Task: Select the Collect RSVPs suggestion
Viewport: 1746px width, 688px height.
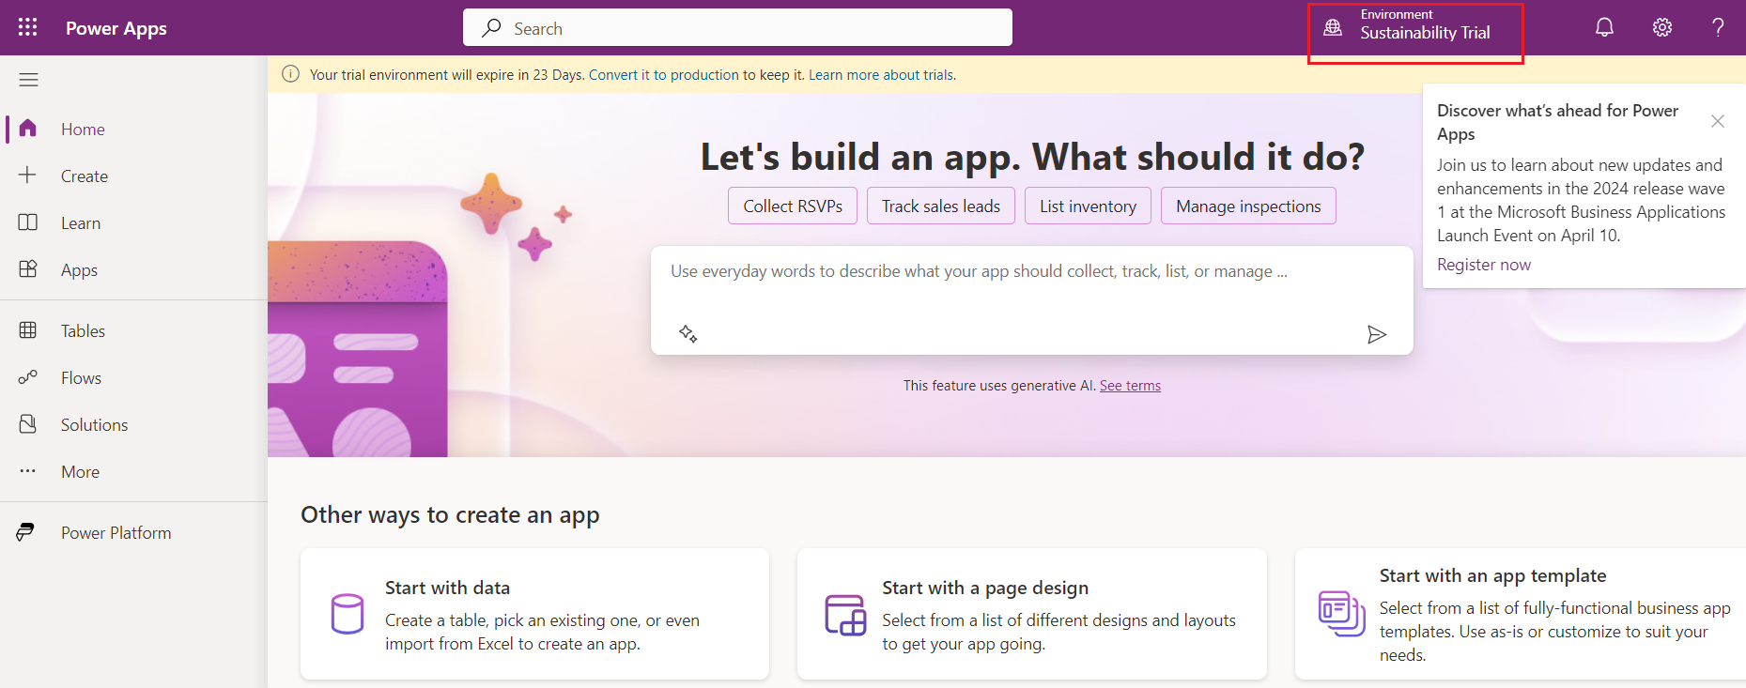Action: point(793,206)
